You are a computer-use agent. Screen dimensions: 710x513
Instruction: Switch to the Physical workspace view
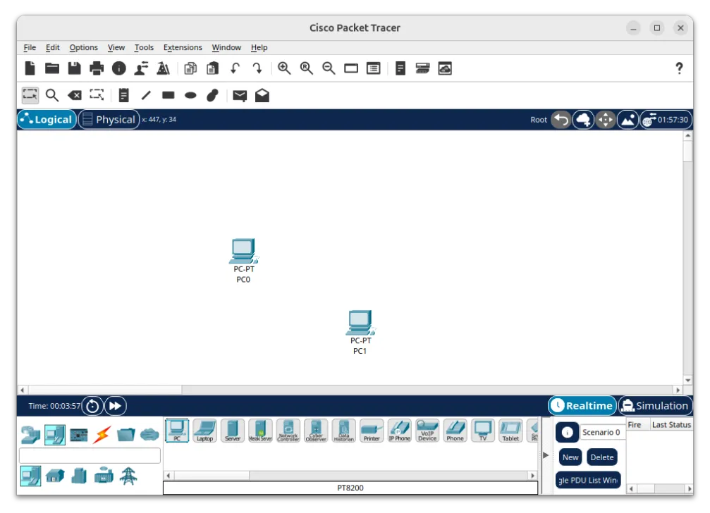tap(109, 120)
